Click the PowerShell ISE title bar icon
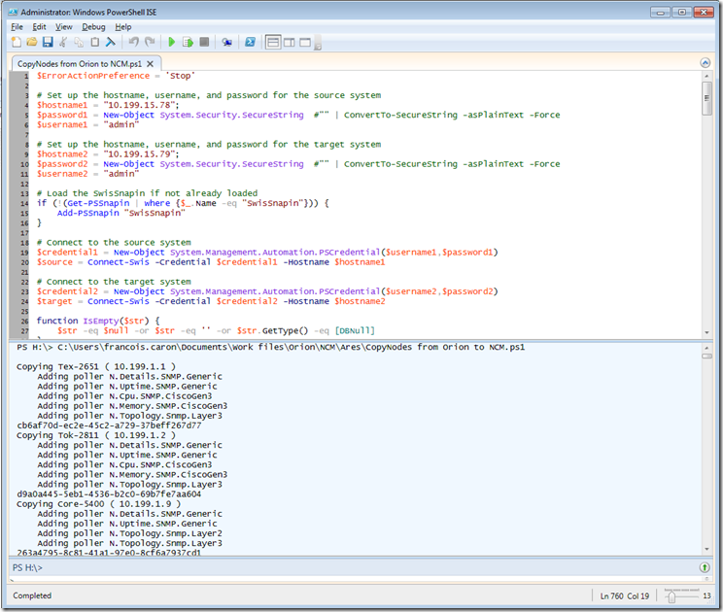The width and height of the screenshot is (723, 612). click(13, 12)
